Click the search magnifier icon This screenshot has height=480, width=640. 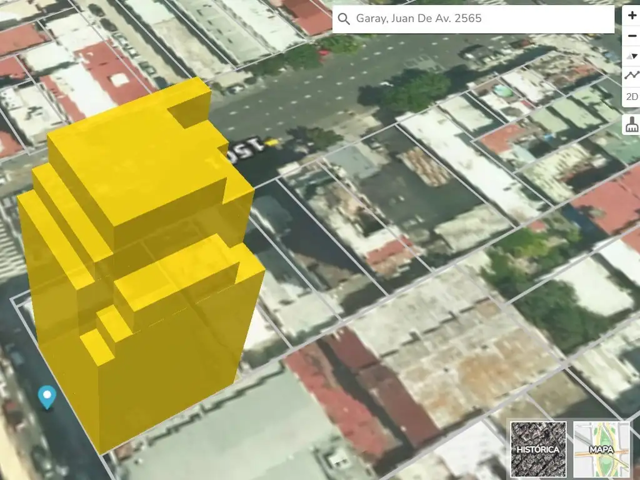pos(343,19)
